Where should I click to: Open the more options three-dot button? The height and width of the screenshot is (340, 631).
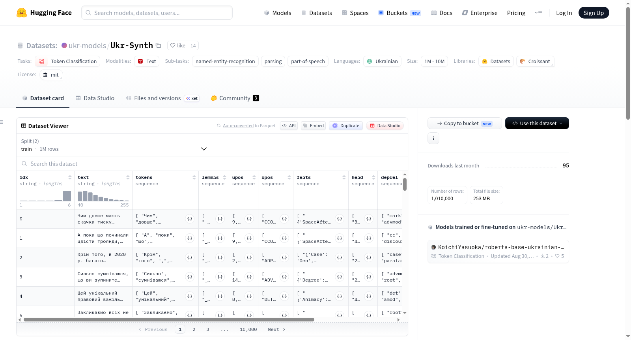(433, 138)
